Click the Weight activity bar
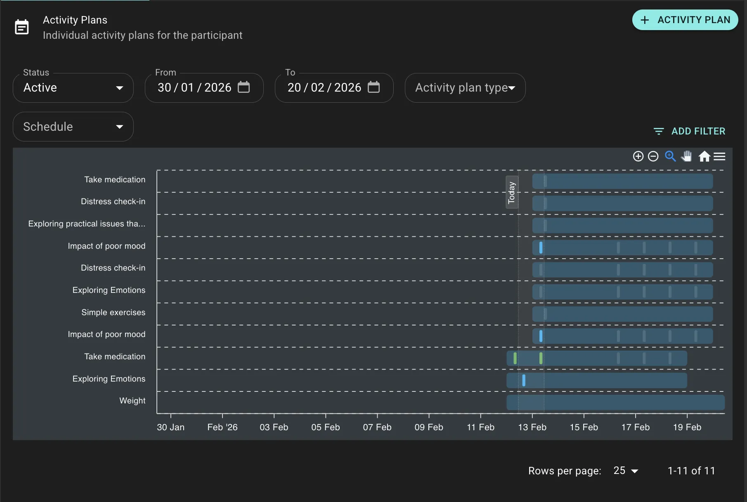 click(x=615, y=402)
